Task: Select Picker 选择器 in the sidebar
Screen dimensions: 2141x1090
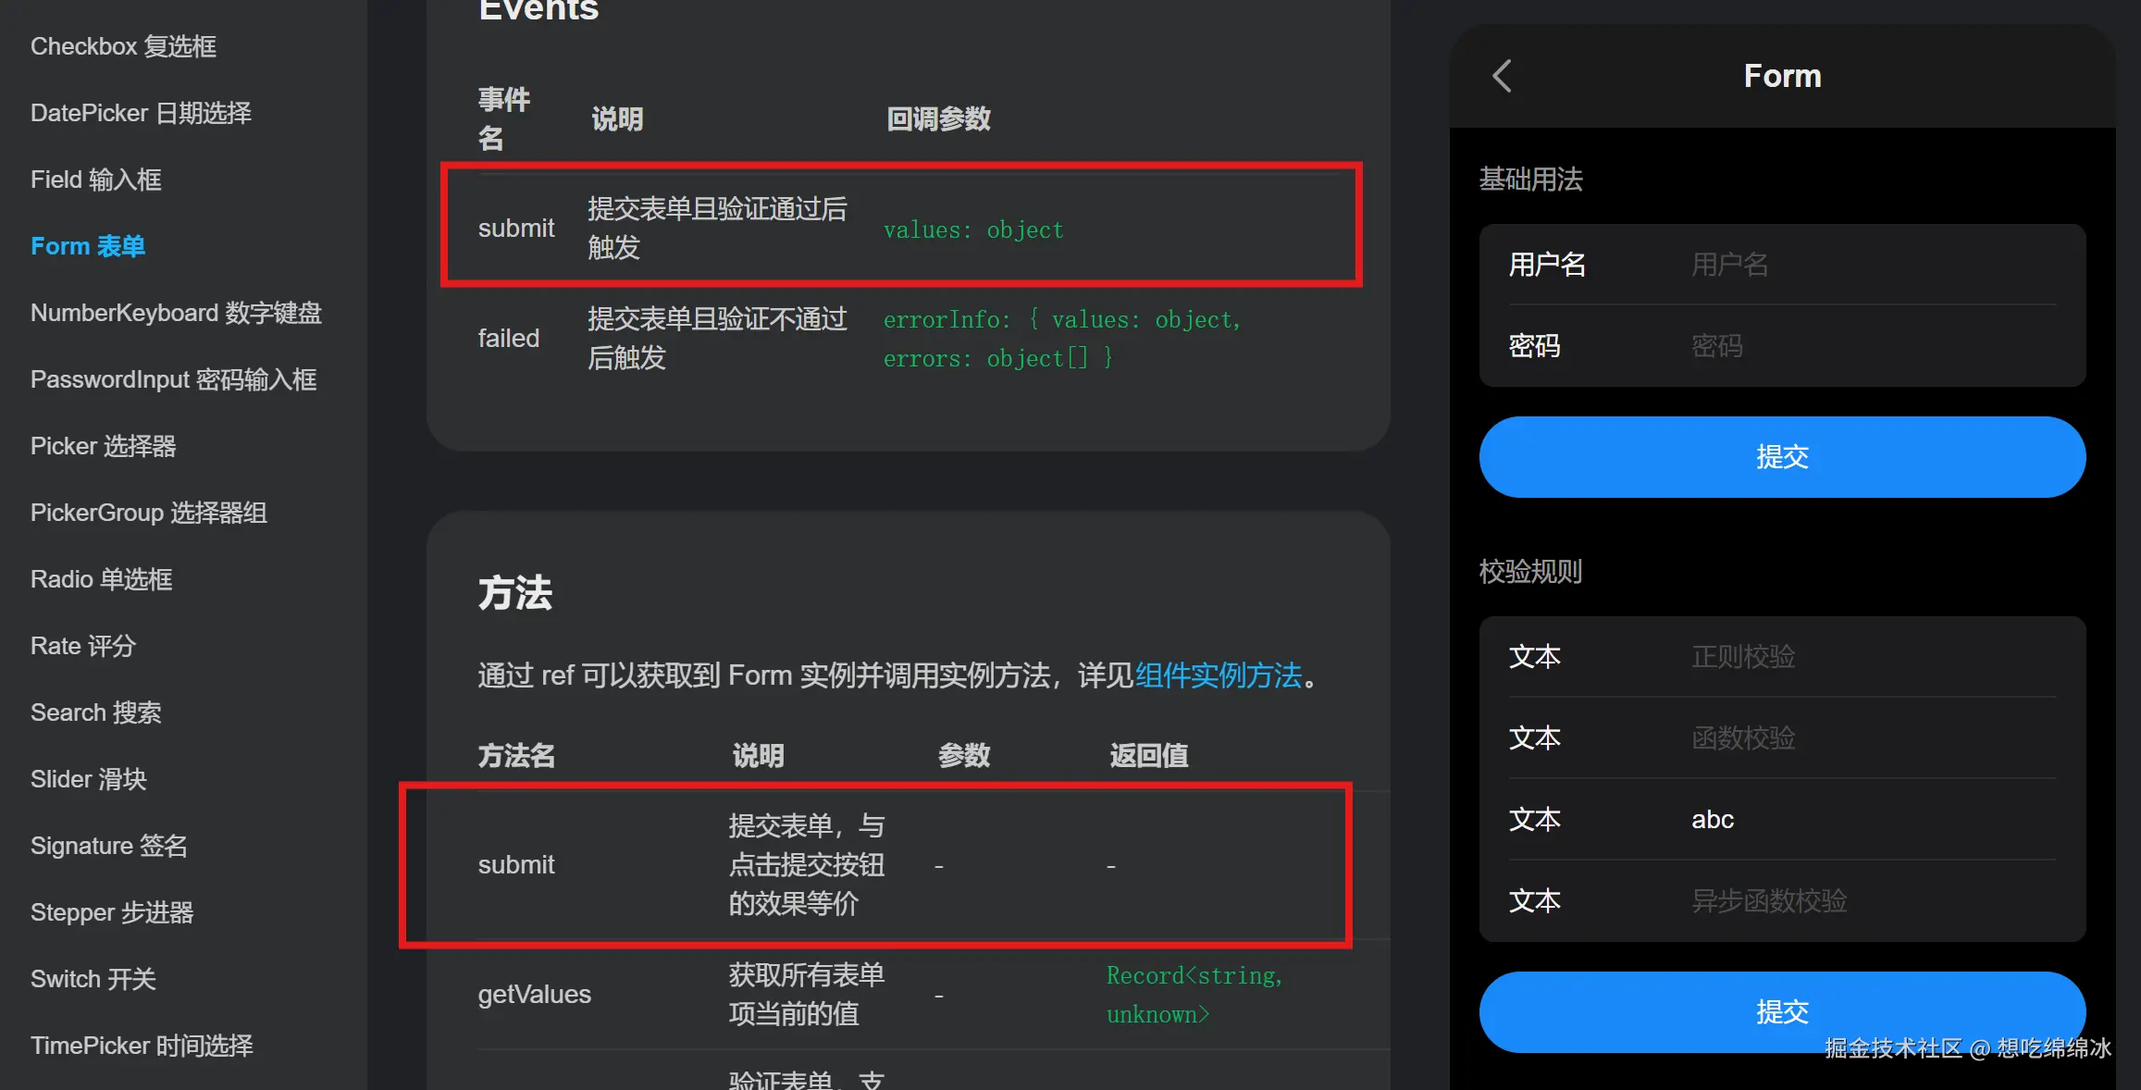Action: [x=102, y=445]
